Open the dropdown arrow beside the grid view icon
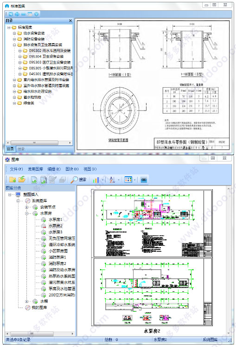Viewport: 236px width, 347px height. point(135,180)
